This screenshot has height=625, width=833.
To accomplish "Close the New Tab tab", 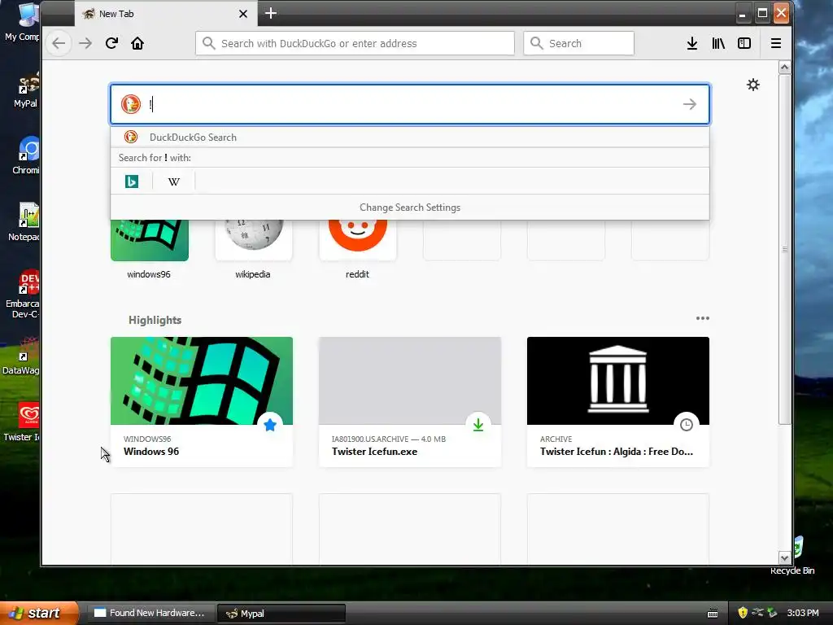I will 242,14.
